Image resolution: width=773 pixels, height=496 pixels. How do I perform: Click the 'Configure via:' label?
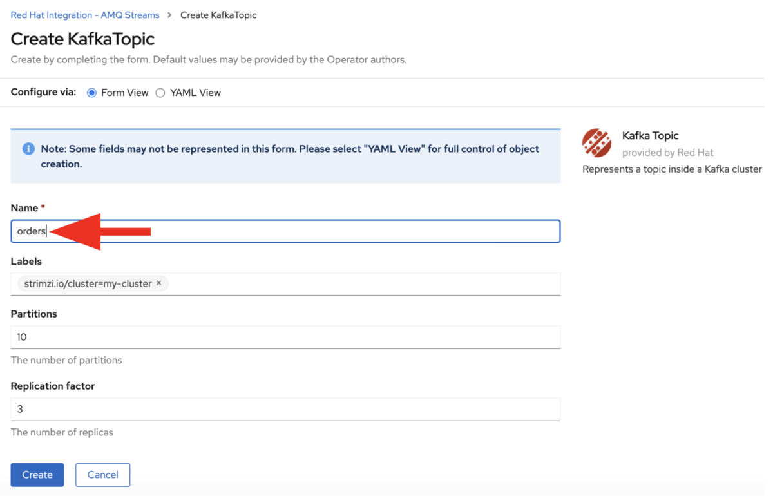43,92
